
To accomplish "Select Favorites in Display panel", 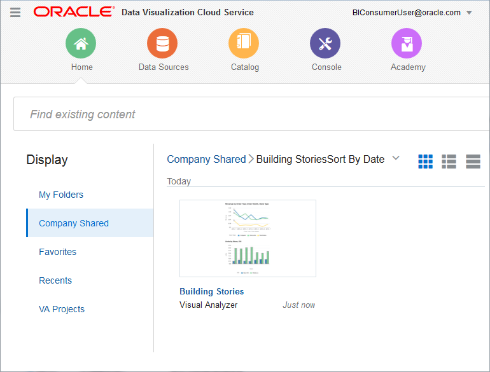I will [x=57, y=252].
